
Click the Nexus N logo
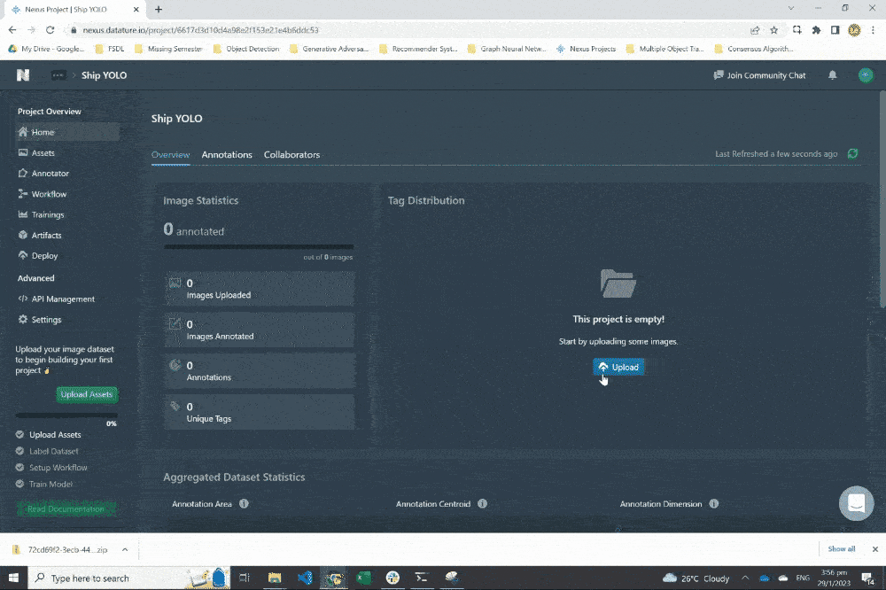[23, 75]
